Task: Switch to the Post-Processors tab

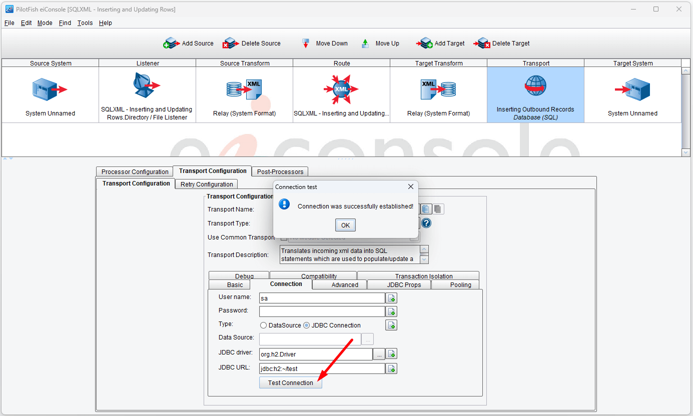Action: tap(280, 171)
